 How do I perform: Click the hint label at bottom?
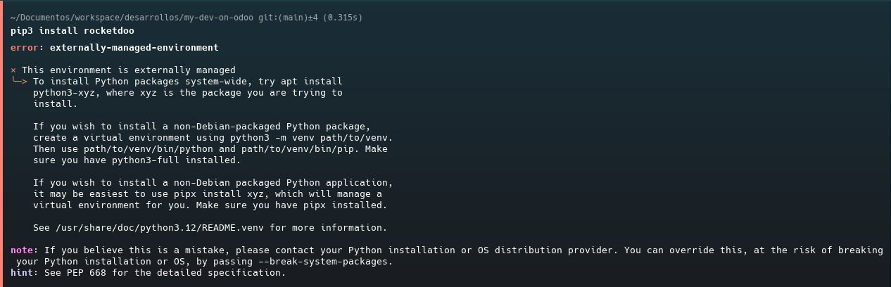(22, 273)
